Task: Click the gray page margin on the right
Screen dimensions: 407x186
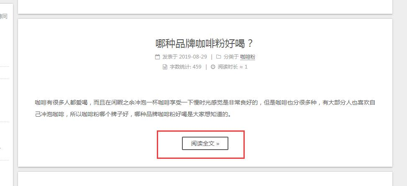Action: 400,93
